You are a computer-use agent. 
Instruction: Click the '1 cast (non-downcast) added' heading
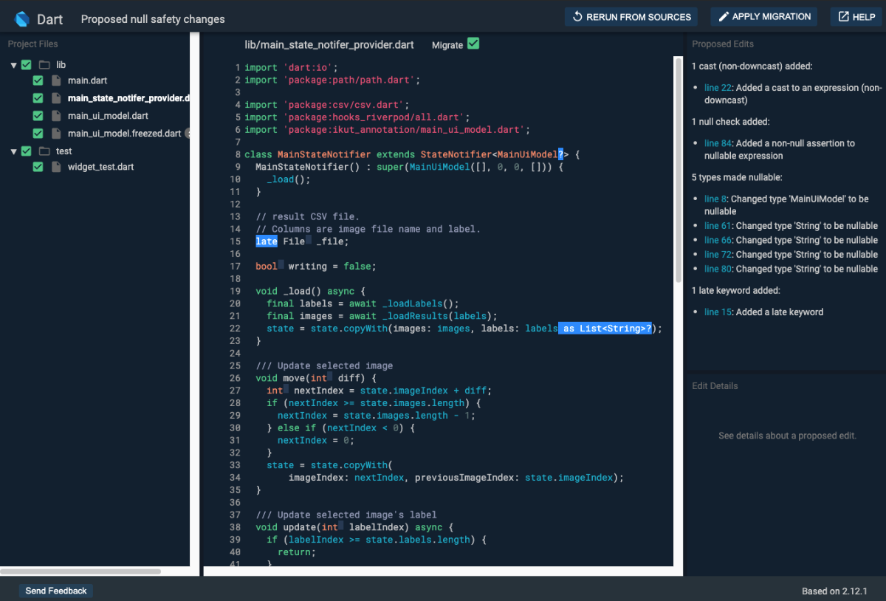click(752, 66)
